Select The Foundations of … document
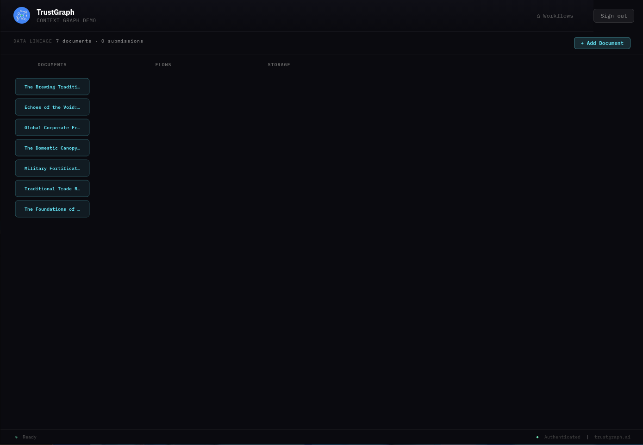 coord(52,209)
